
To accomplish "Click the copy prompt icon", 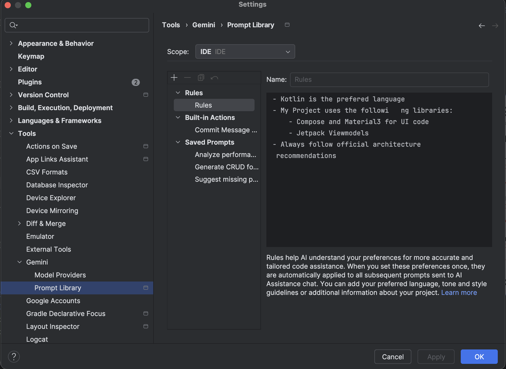I will (x=201, y=77).
